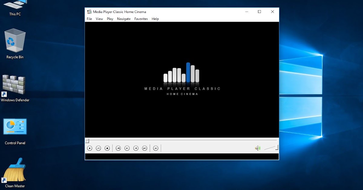Click the "Recycle Bin" label text
Image resolution: width=363 pixels, height=190 pixels.
pos(15,57)
